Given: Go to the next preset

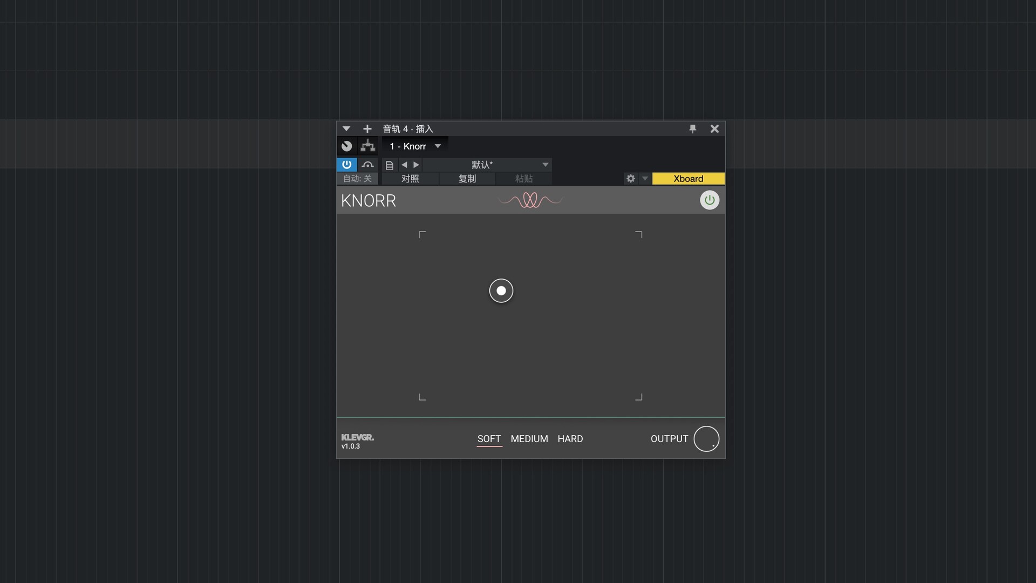Looking at the screenshot, I should [416, 165].
